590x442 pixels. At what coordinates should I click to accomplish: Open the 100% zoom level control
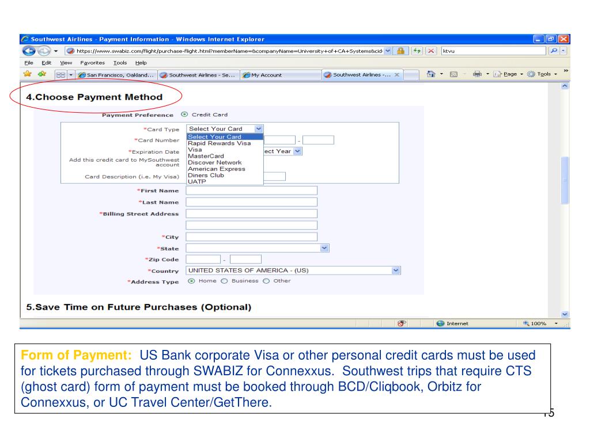coord(540,323)
